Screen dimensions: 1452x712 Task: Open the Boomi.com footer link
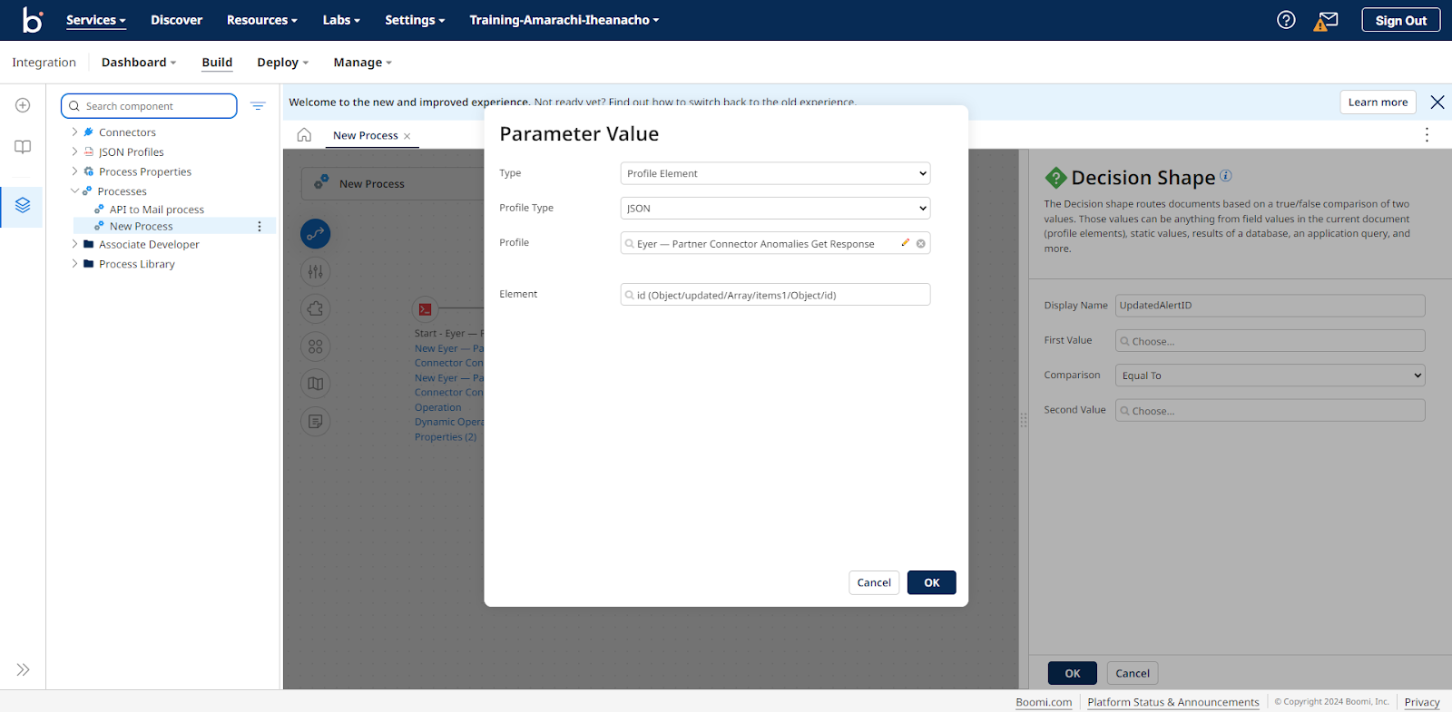click(1044, 702)
